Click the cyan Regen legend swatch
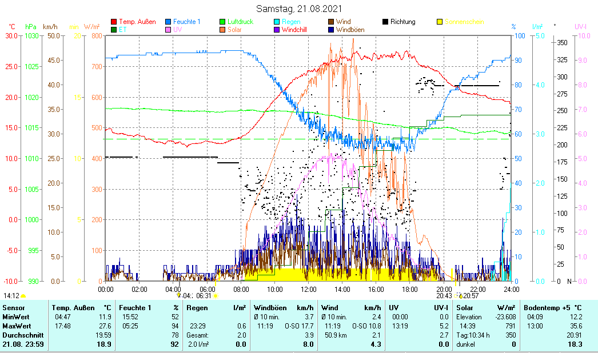Viewport: 598px width, 353px height. tap(277, 22)
